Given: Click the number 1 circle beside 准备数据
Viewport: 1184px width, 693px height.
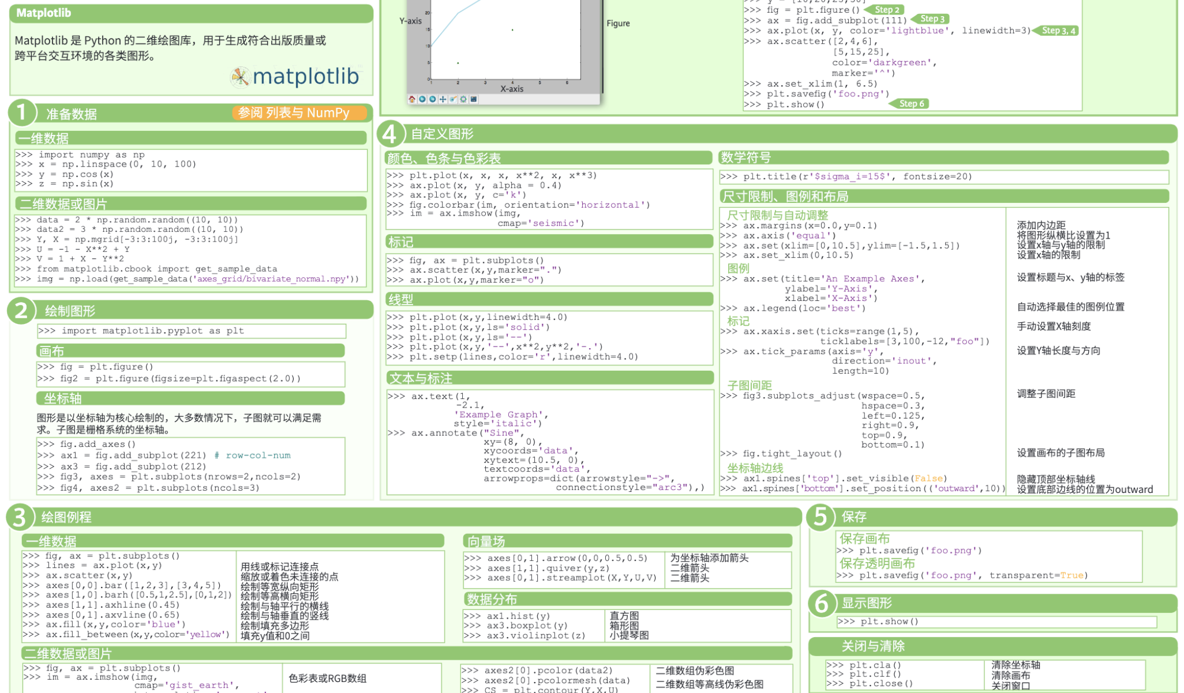Looking at the screenshot, I should pyautogui.click(x=22, y=112).
